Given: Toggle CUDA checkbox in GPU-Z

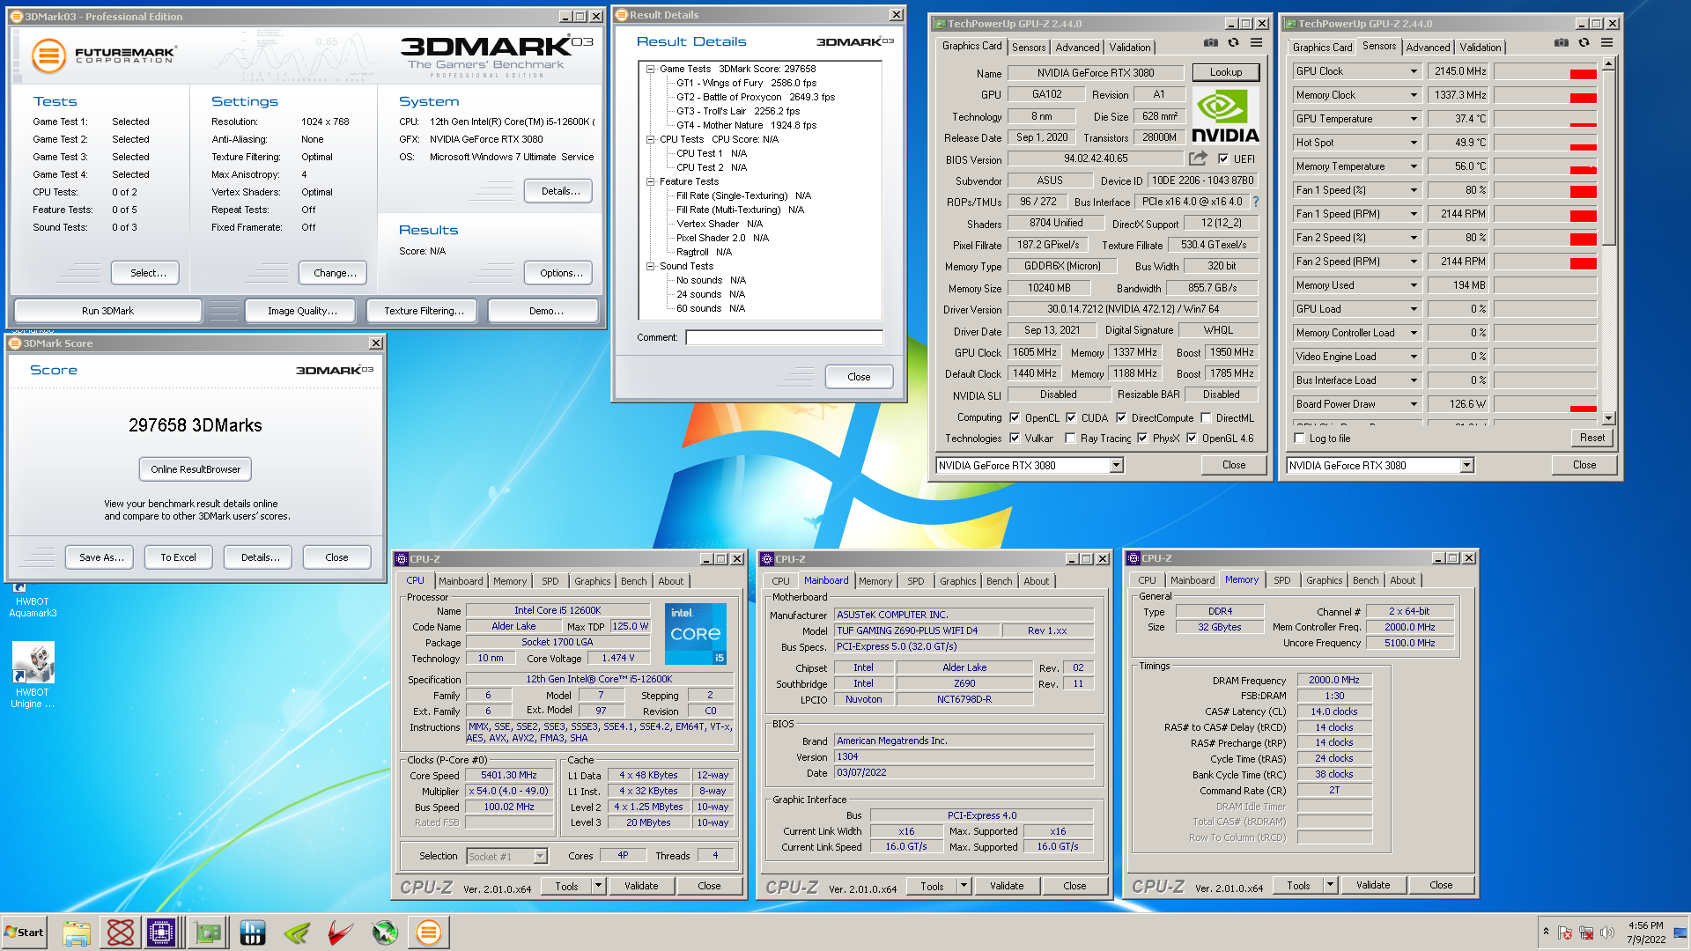Looking at the screenshot, I should click(1071, 417).
